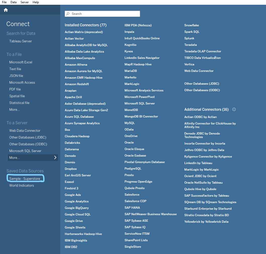
Task: Choose the Snowflake connector
Action: coord(191,25)
